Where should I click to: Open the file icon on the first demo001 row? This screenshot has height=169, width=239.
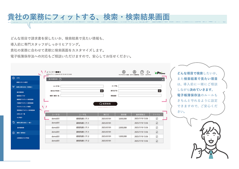pyautogui.click(x=157, y=119)
